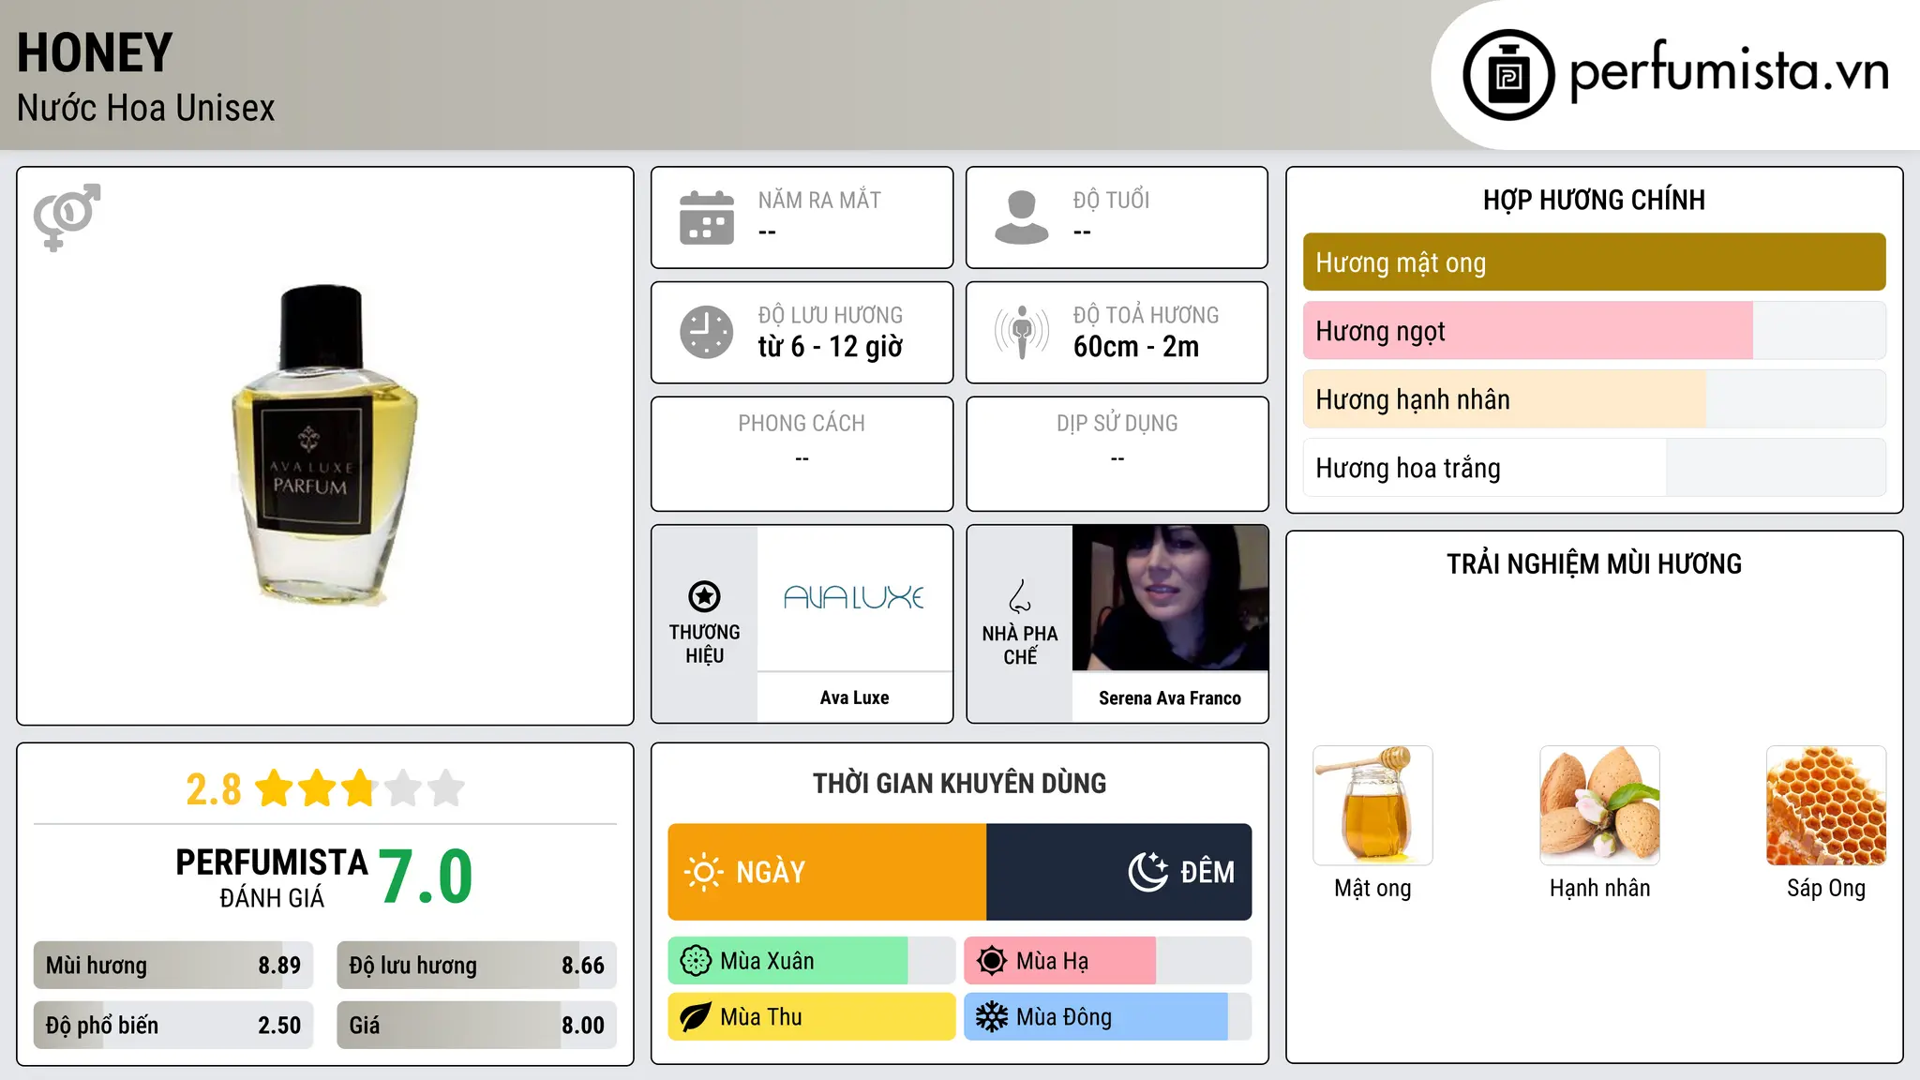The width and height of the screenshot is (1920, 1080).
Task: Click the Mùa Thu season bar
Action: click(811, 1017)
